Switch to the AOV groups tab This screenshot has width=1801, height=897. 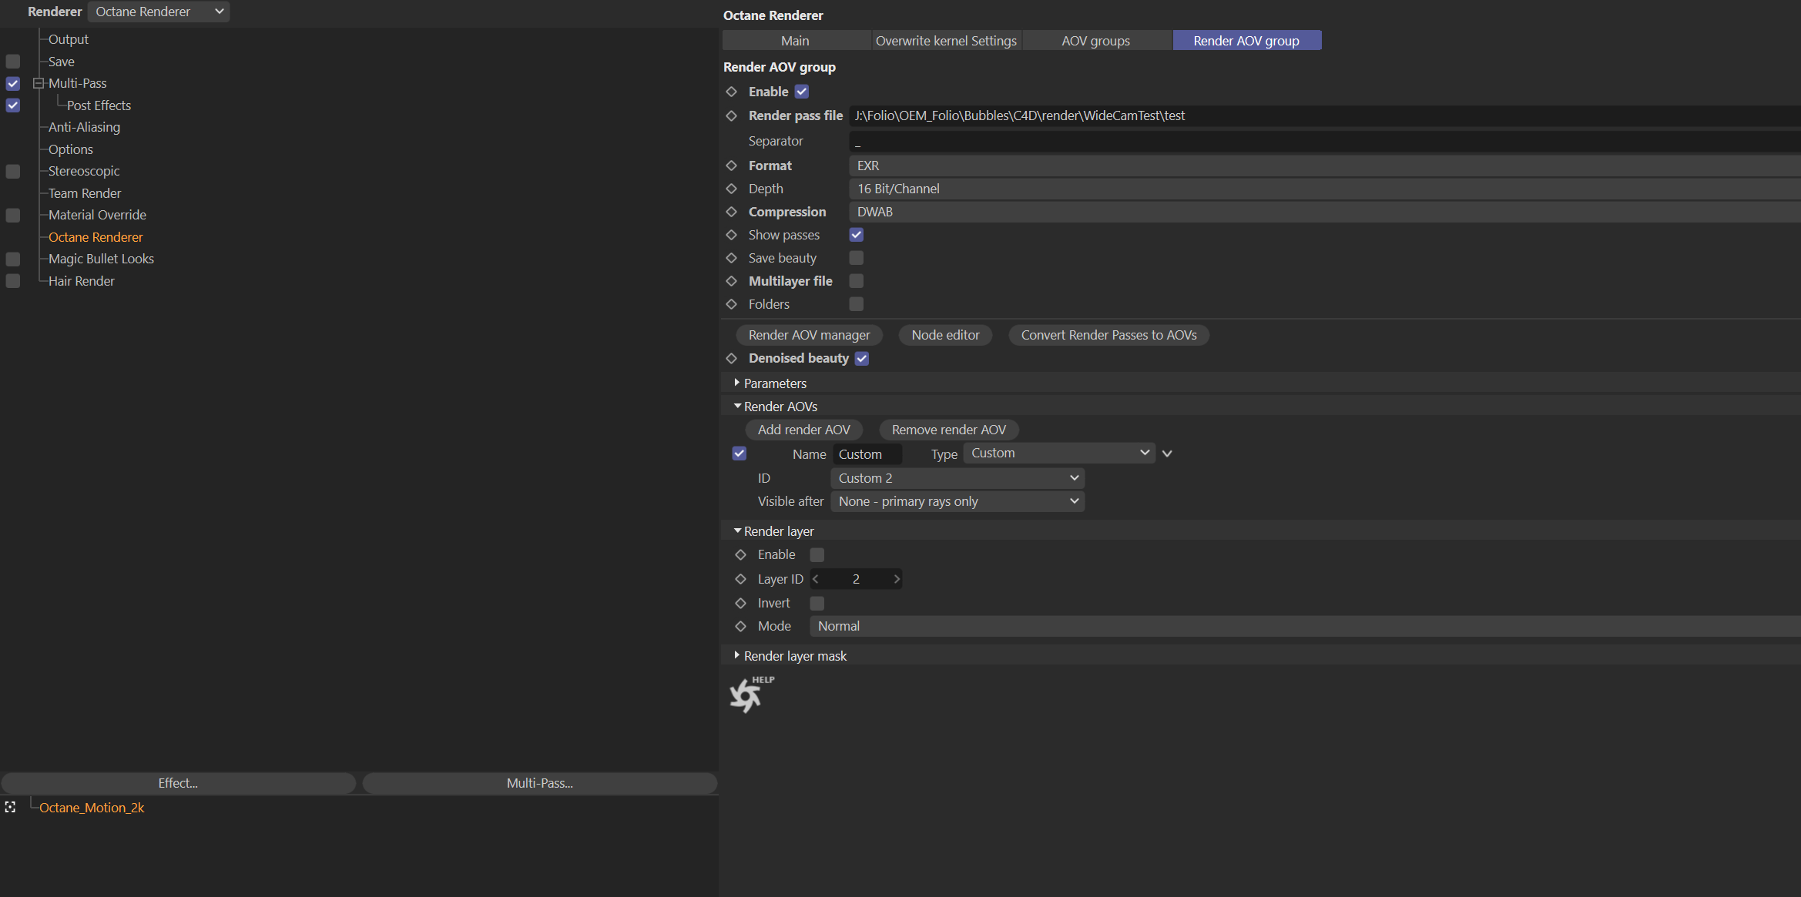click(x=1095, y=41)
